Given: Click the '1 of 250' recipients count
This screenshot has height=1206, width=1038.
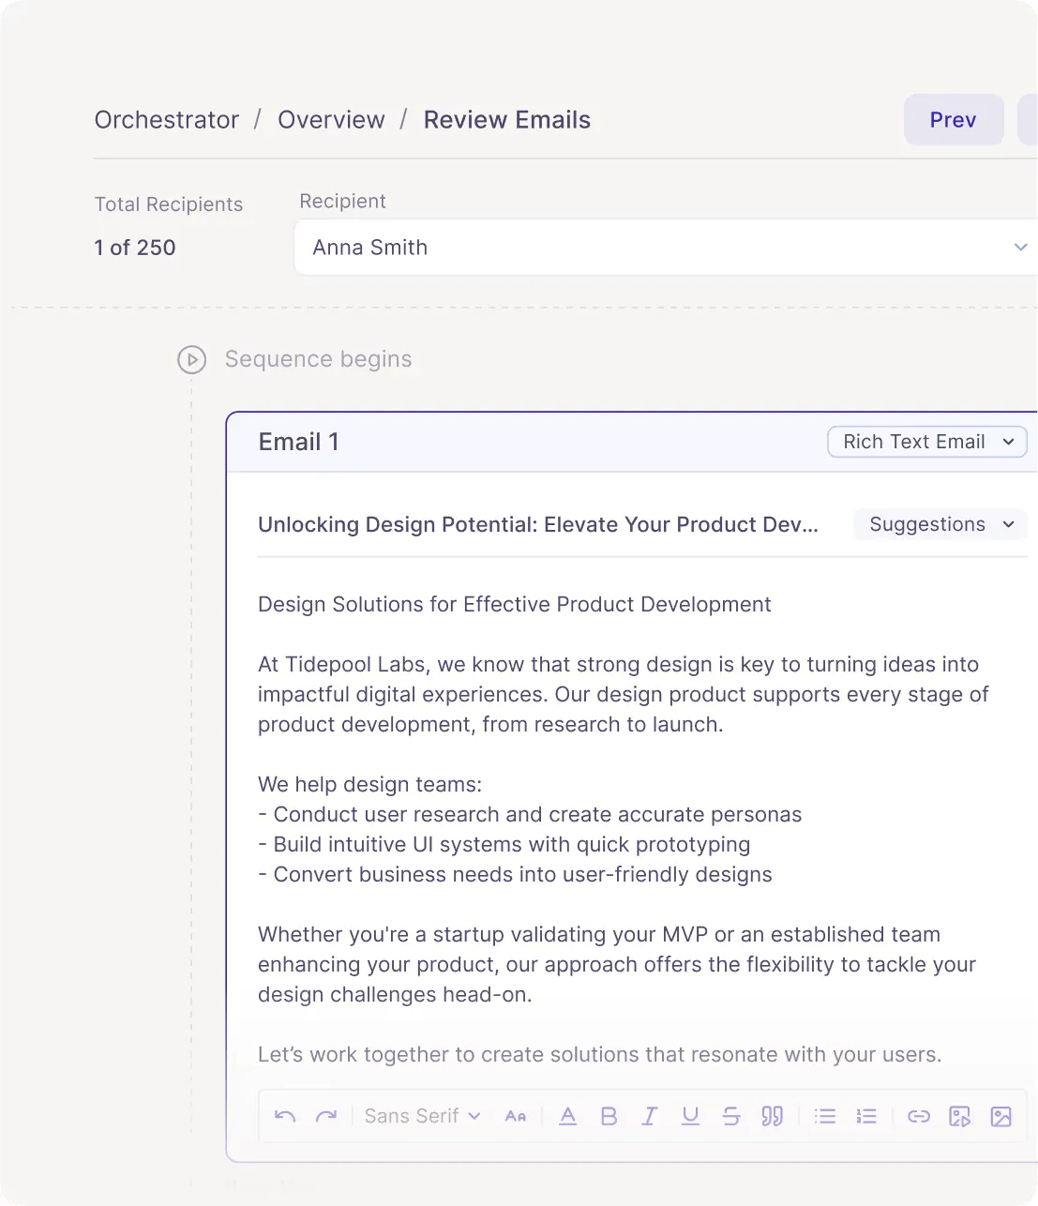Looking at the screenshot, I should point(135,248).
